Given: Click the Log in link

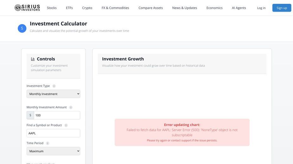Looking at the screenshot, I should click(x=261, y=8).
